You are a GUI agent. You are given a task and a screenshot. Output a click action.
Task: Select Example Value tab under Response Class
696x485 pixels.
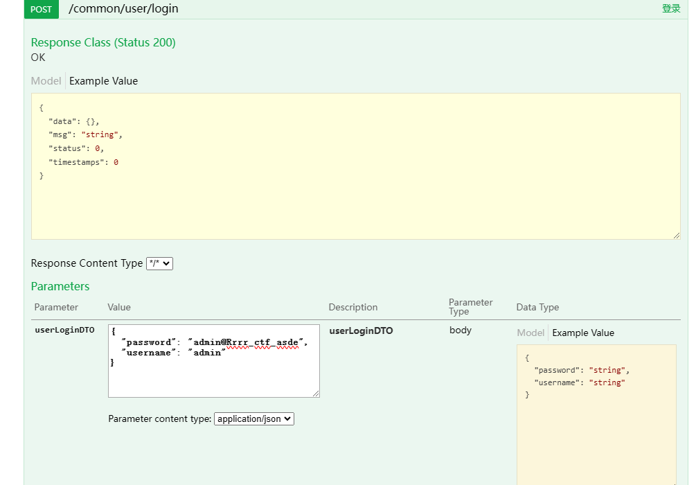[103, 81]
